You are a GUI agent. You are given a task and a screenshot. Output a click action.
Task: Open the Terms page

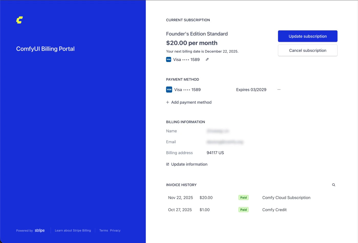coord(104,230)
